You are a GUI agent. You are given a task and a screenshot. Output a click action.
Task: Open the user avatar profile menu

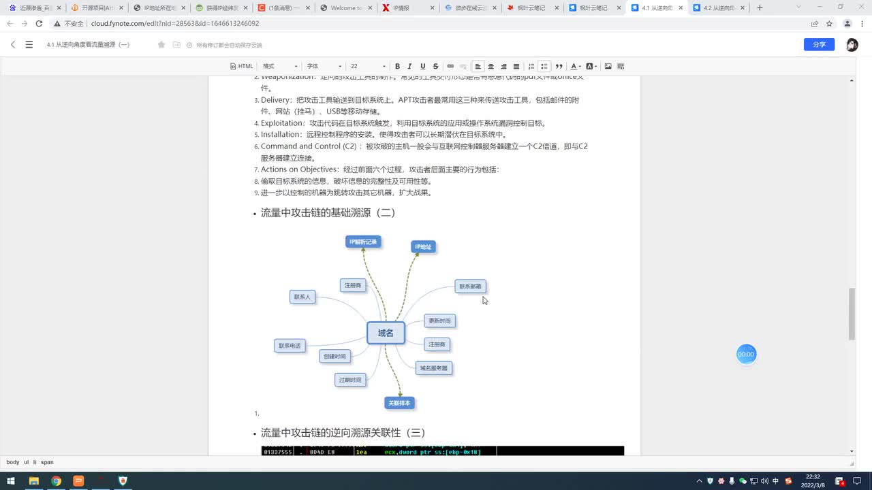pos(852,44)
